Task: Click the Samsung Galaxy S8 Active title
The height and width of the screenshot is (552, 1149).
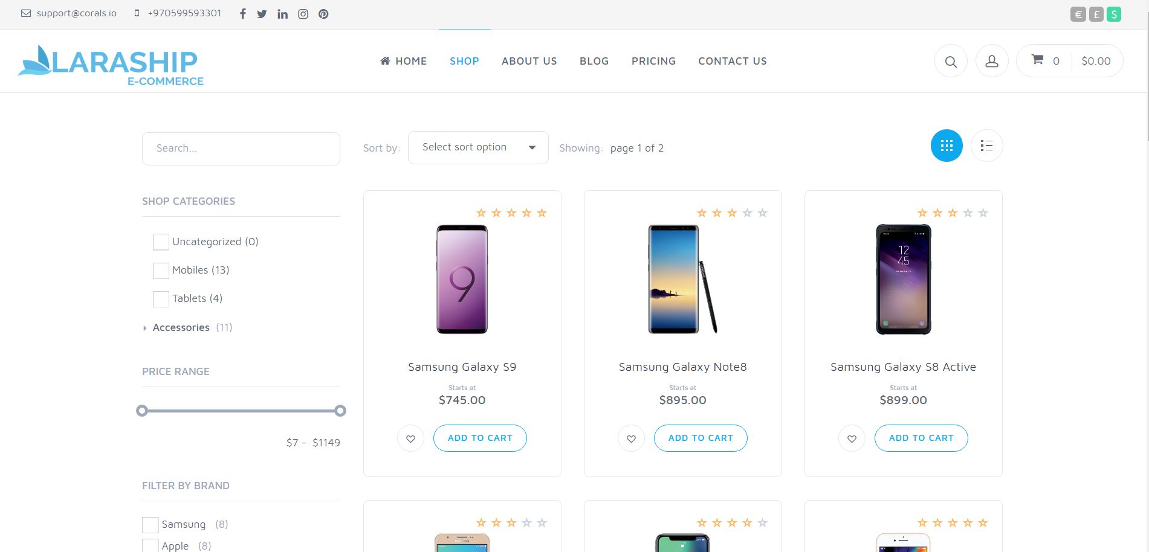Action: click(903, 367)
